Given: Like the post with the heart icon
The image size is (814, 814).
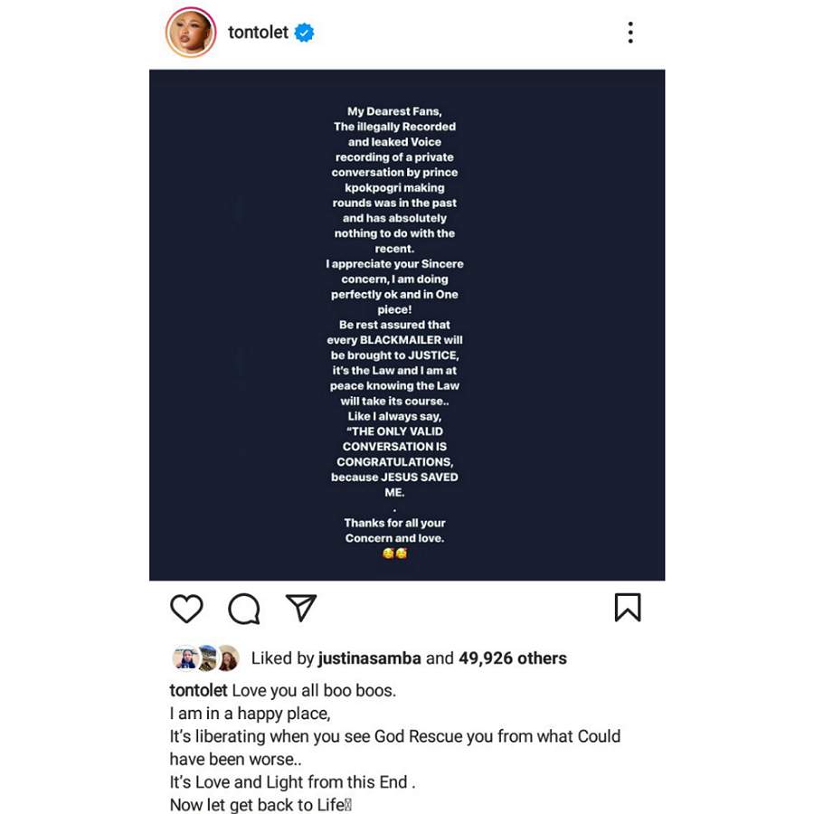Looking at the screenshot, I should (186, 609).
